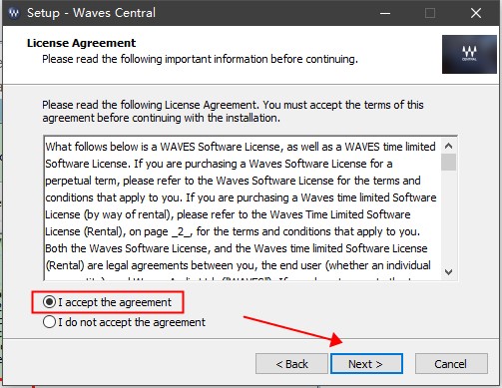This screenshot has width=502, height=388.
Task: Click the "_2_" page reference in the license
Action: tap(182, 231)
